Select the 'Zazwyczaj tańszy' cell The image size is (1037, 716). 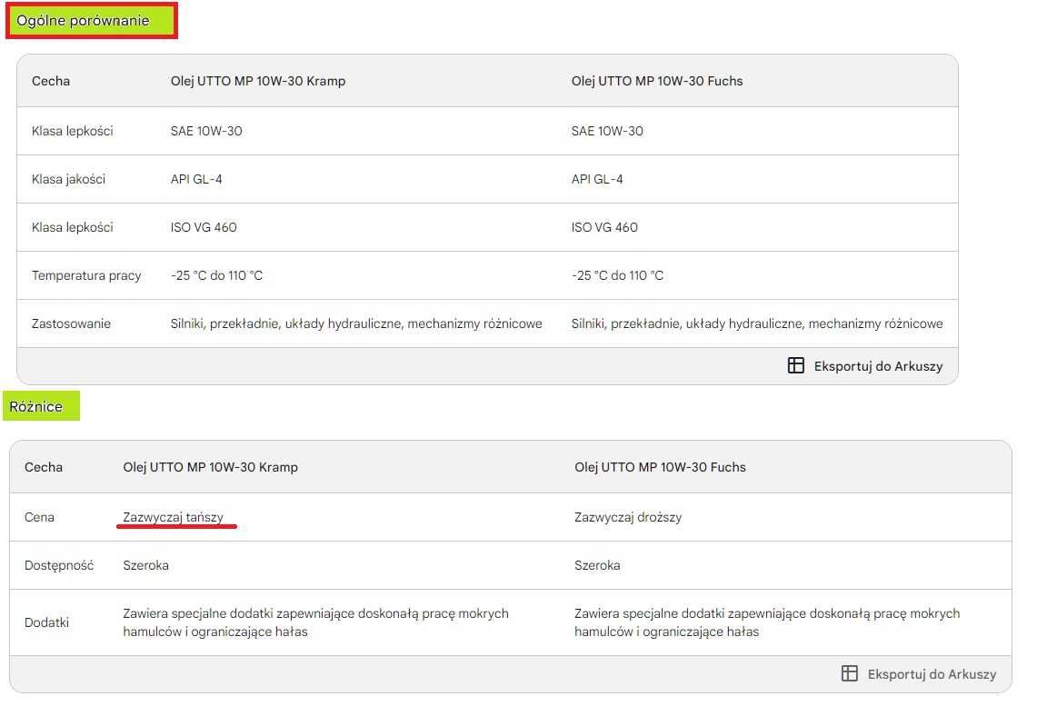coord(174,517)
